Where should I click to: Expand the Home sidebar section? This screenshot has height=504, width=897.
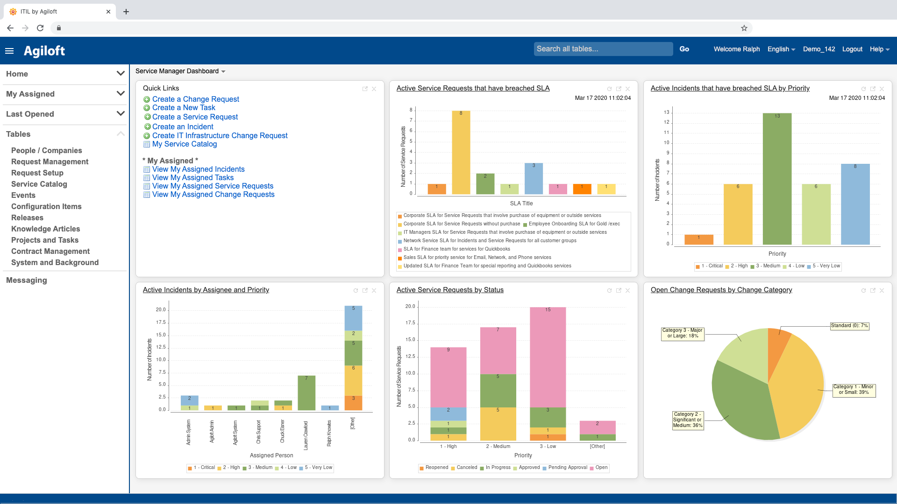(x=120, y=74)
